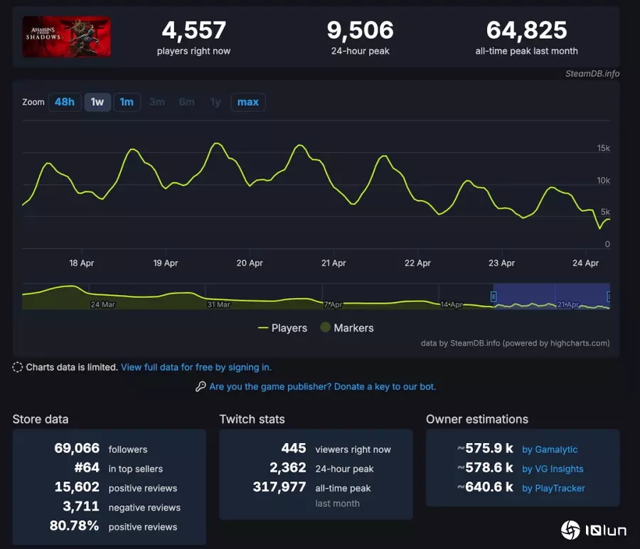Screen dimensions: 640x549
Task: Open the 'by VG Insights' link
Action: coord(553,469)
